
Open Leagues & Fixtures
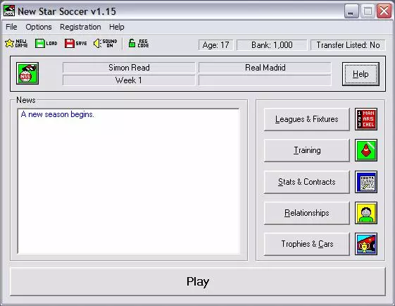[306, 119]
